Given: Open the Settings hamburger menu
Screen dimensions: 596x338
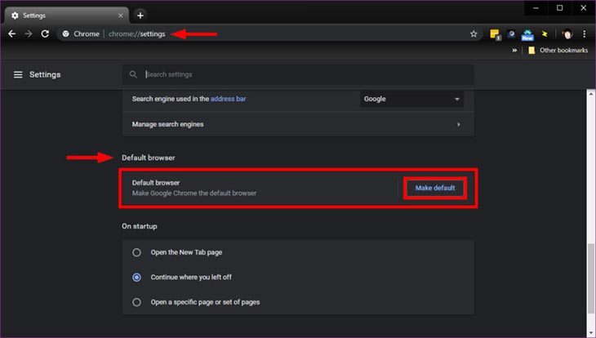Looking at the screenshot, I should tap(18, 75).
